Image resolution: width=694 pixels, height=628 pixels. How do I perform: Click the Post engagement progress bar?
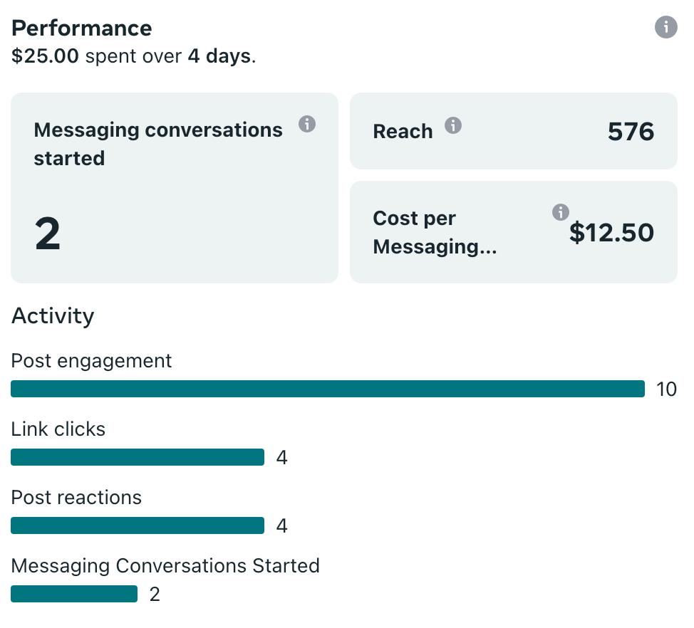pos(328,389)
